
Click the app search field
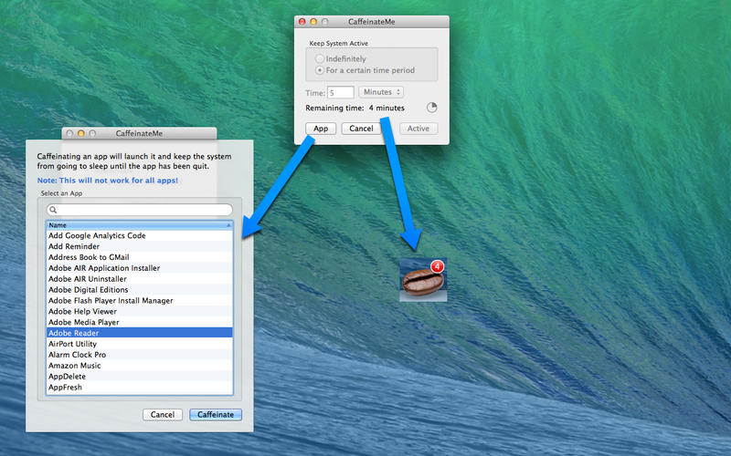coord(140,210)
